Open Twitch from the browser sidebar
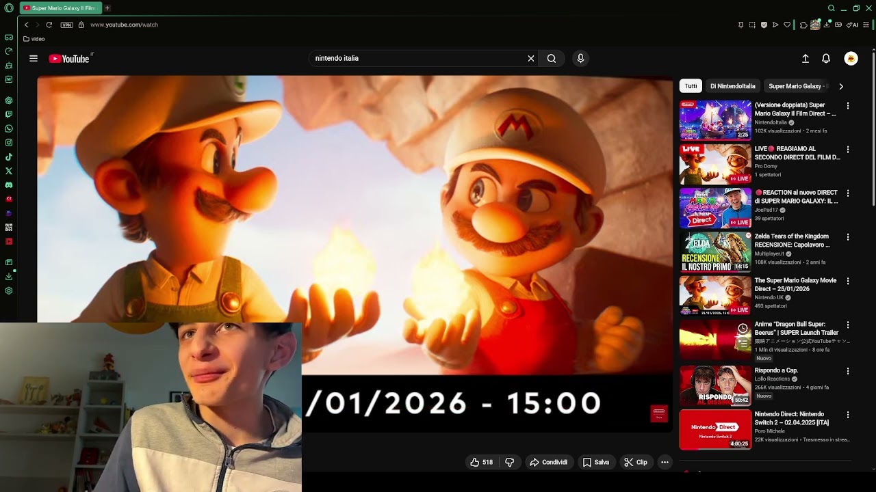 (x=9, y=114)
